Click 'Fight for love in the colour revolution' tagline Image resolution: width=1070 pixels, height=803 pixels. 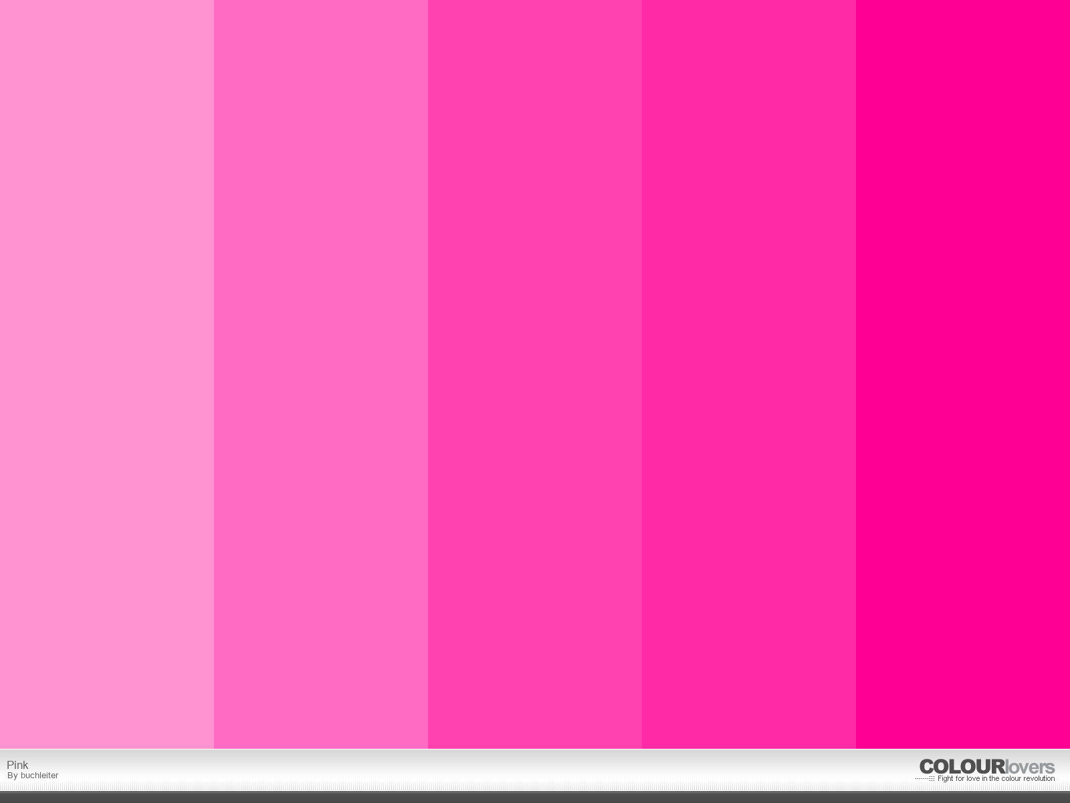tap(996, 779)
